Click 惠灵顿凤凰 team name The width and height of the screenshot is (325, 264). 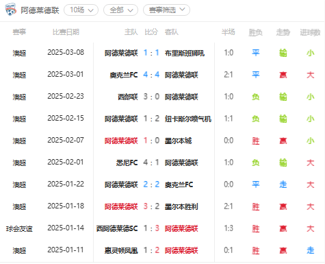121,250
